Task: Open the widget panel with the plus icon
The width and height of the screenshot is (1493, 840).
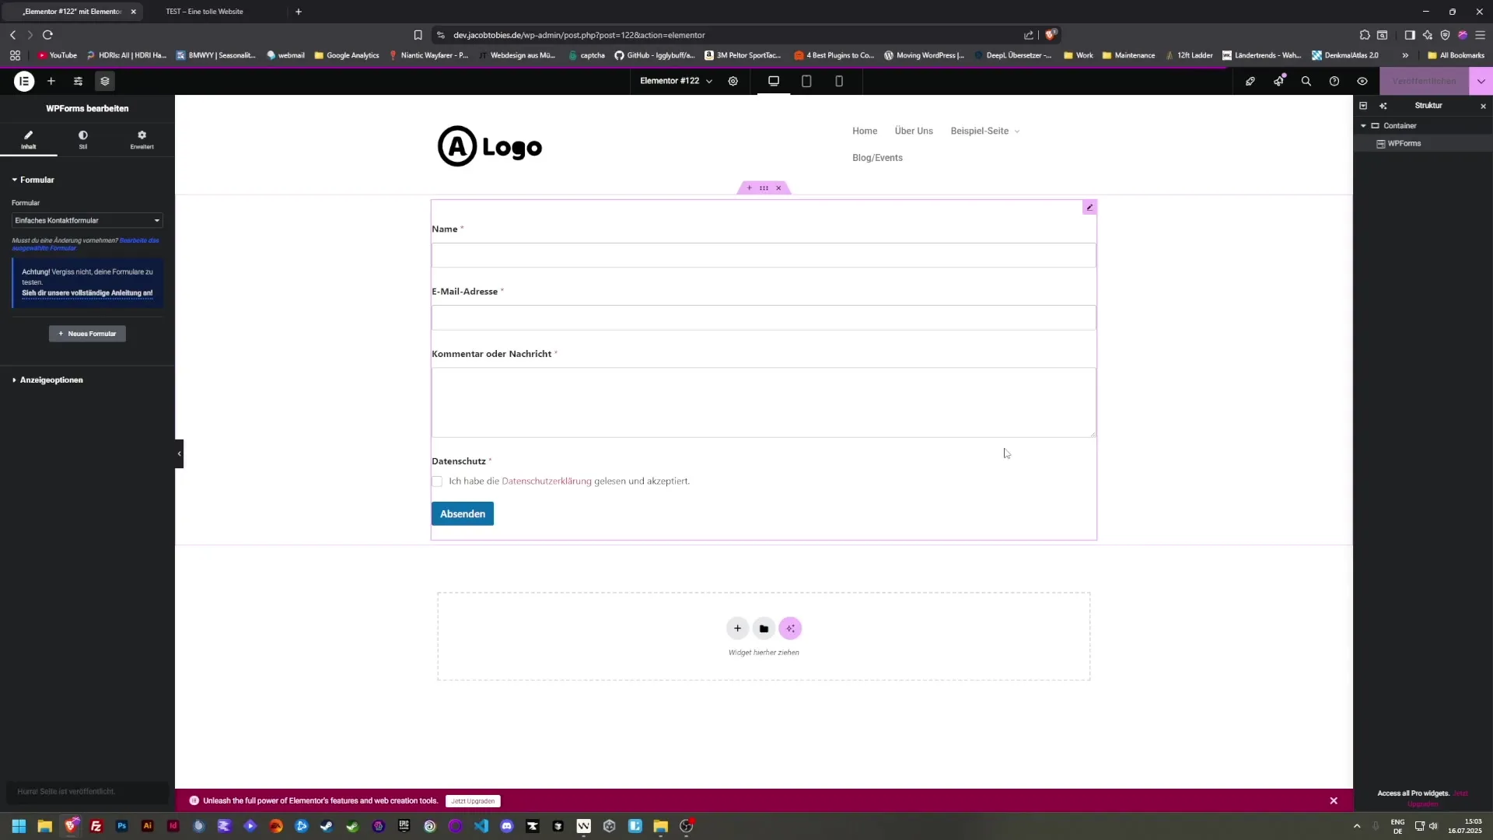Action: [x=51, y=81]
